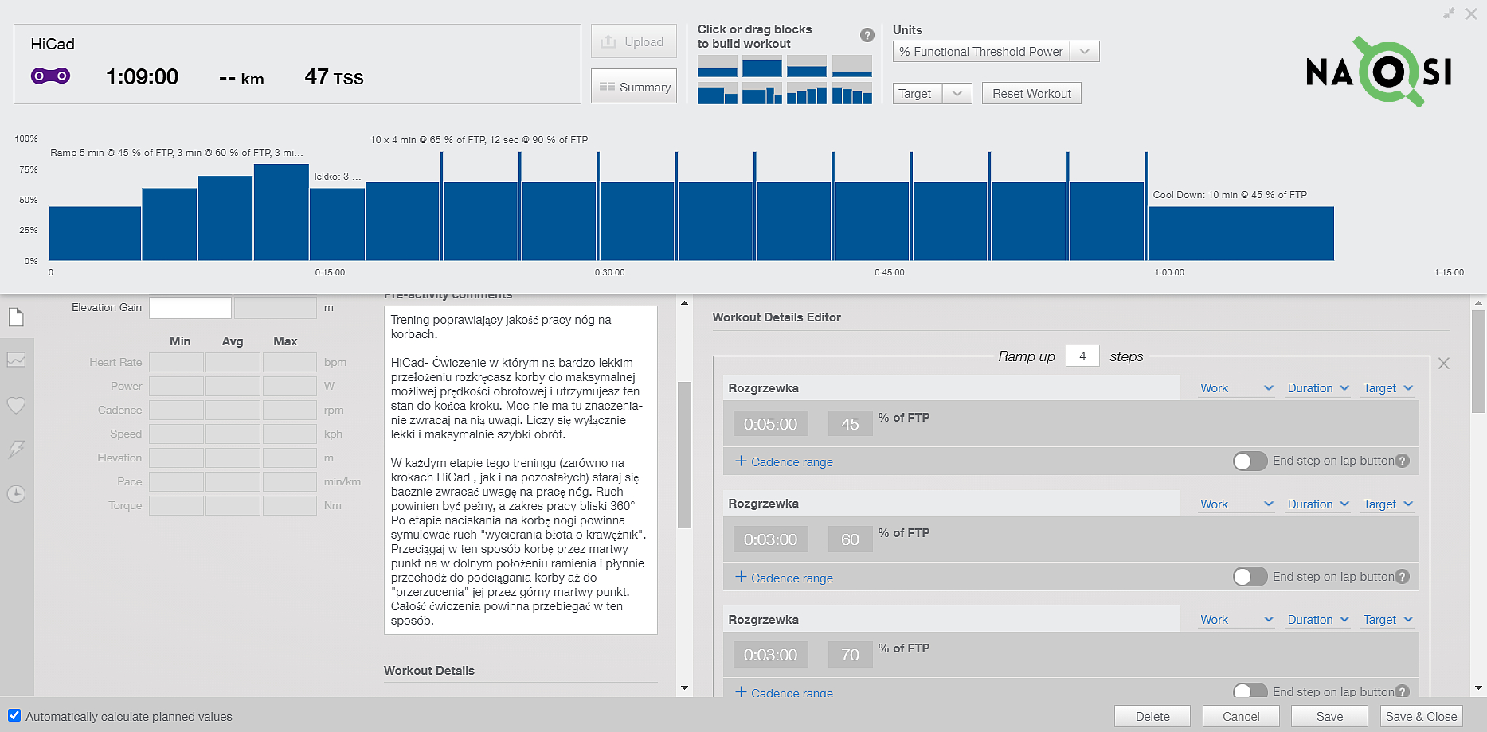
Task: Open the heart rate sidebar tab
Action: [16, 405]
